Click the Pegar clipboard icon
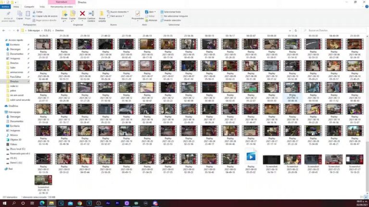Image resolution: width=369 pixels, height=207 pixels. click(x=28, y=13)
